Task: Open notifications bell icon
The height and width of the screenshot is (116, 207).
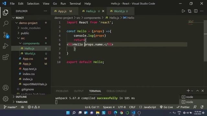Action: click(x=202, y=107)
